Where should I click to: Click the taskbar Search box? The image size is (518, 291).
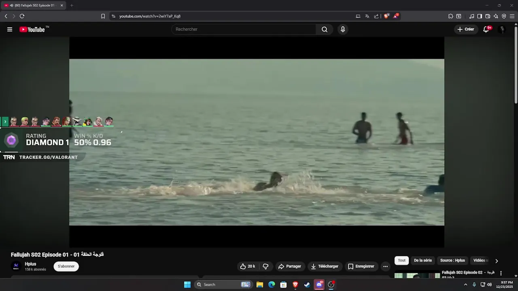223,285
